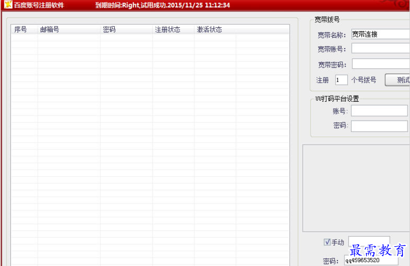Focus the 宽带账号 input field
Image resolution: width=410 pixels, height=266 pixels.
tap(381, 49)
